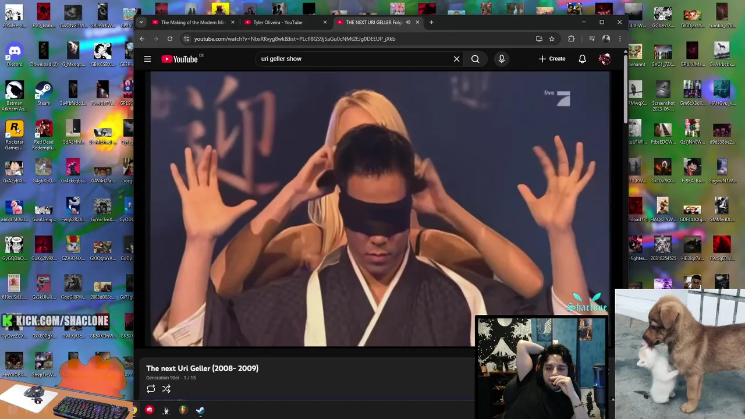Image resolution: width=745 pixels, height=419 pixels.
Task: Clear the search box with X
Action: [x=456, y=59]
